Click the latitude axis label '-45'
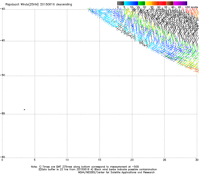This screenshot has width=199, height=174. 3,40
